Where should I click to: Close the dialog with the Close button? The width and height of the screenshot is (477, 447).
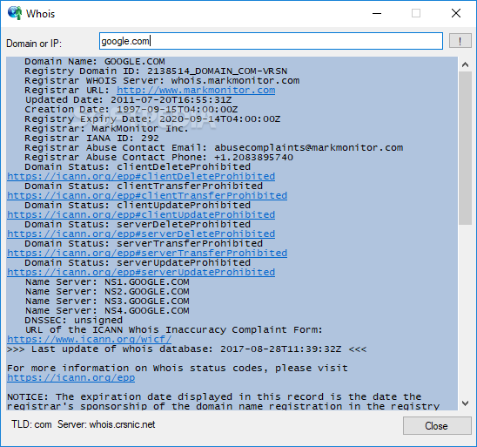pos(437,426)
